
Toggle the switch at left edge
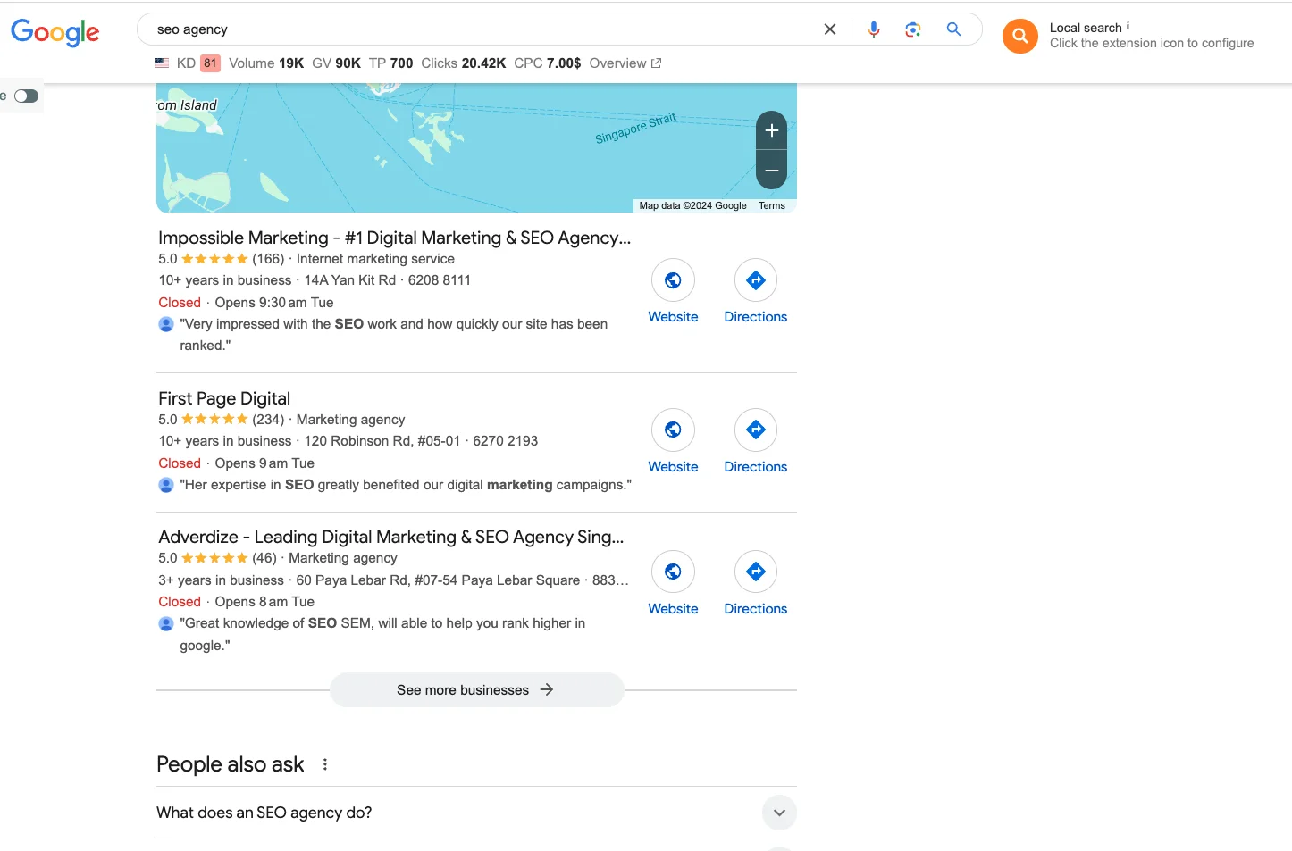pos(26,96)
